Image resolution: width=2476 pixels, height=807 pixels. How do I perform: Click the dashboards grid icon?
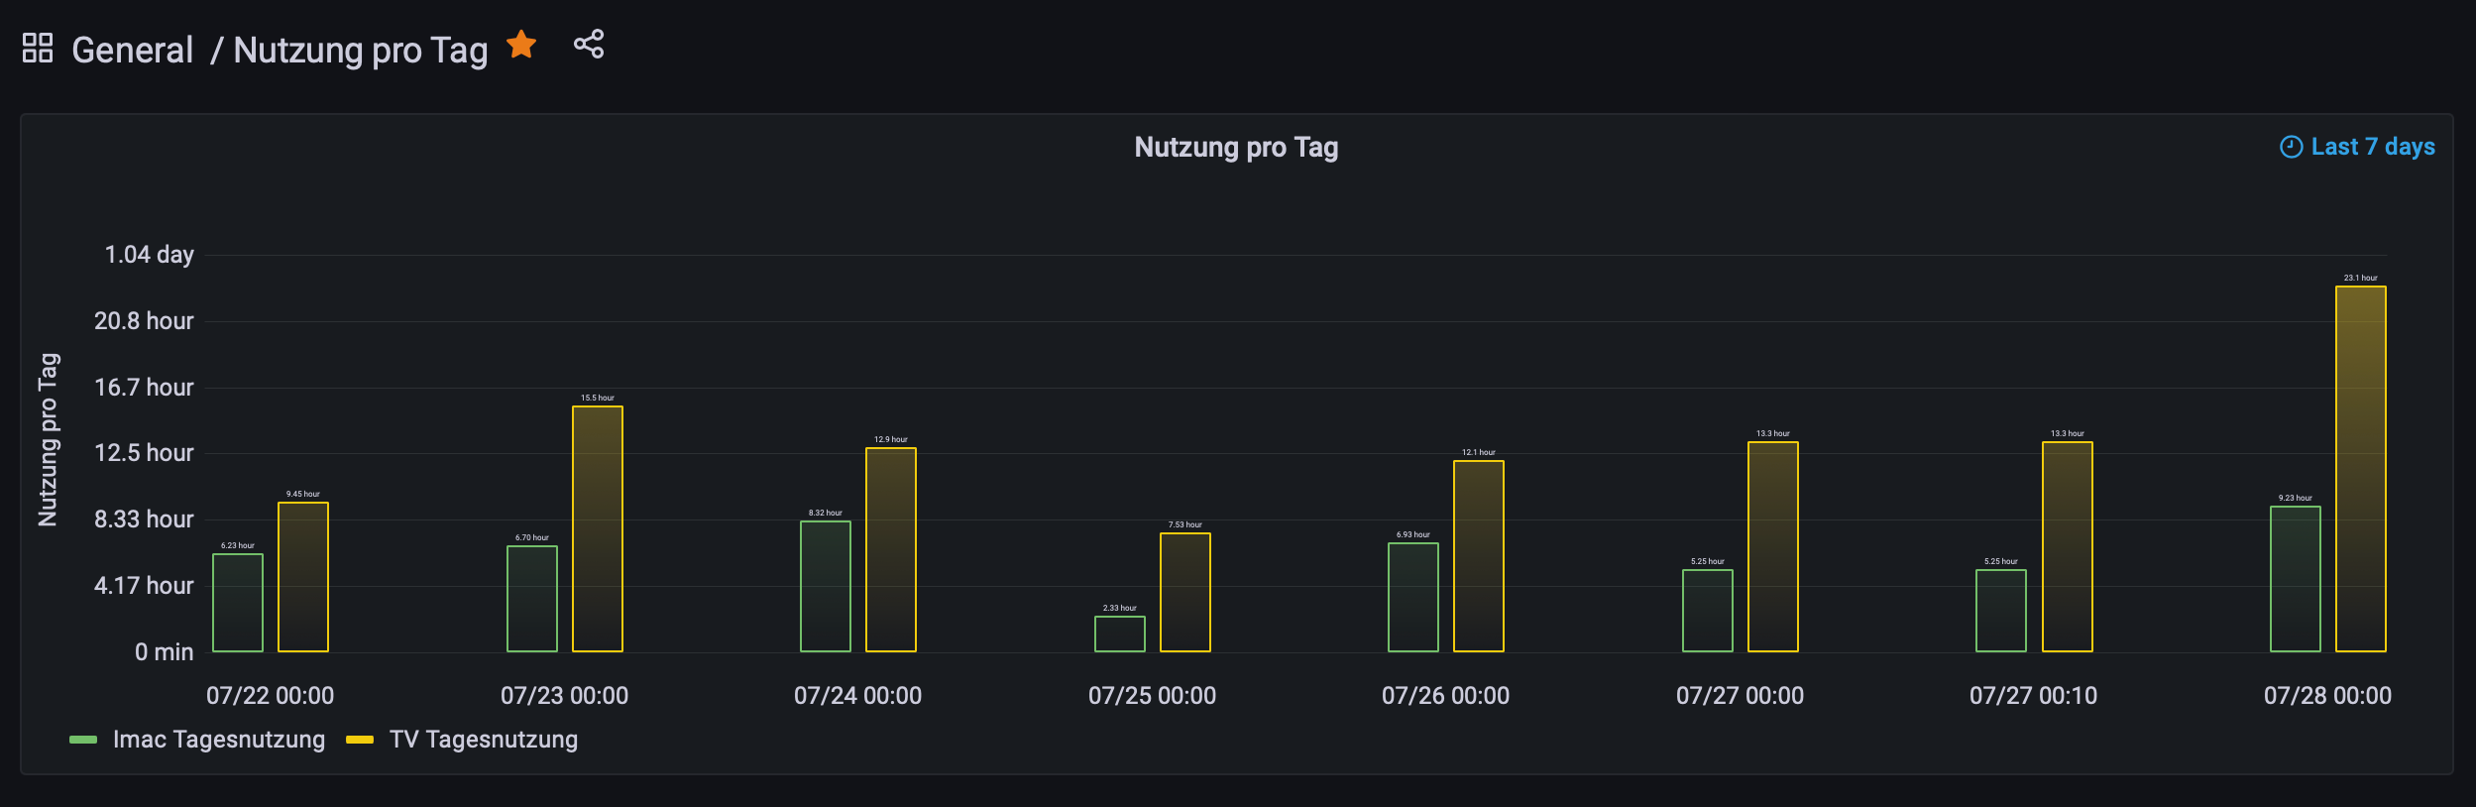pyautogui.click(x=38, y=48)
